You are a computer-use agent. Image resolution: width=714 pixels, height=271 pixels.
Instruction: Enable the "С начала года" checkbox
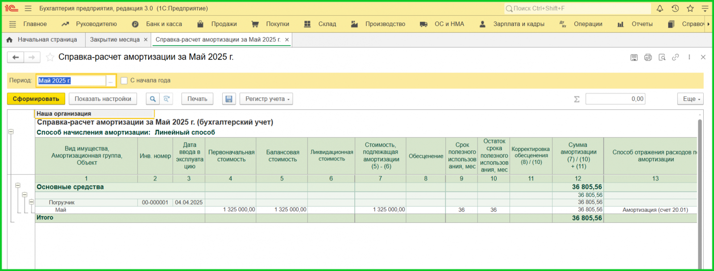125,80
